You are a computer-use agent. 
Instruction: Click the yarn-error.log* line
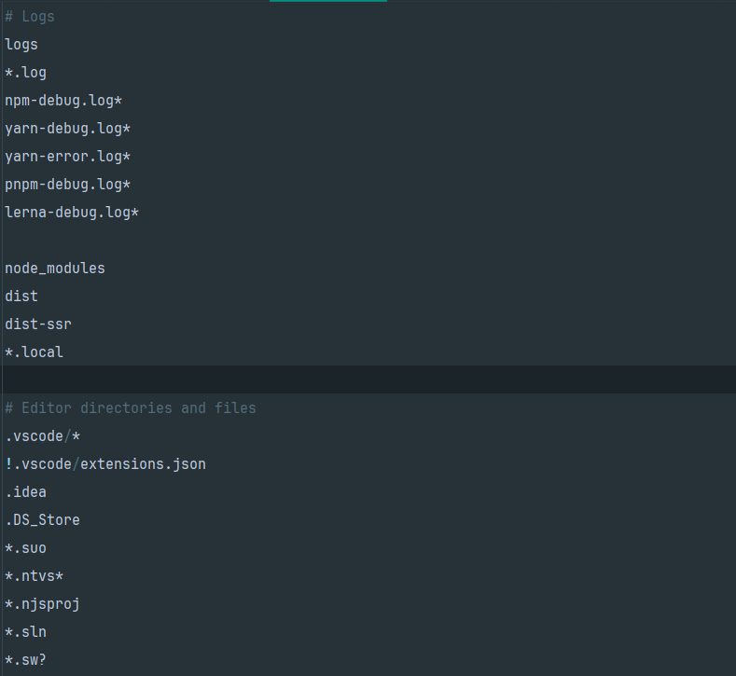67,157
